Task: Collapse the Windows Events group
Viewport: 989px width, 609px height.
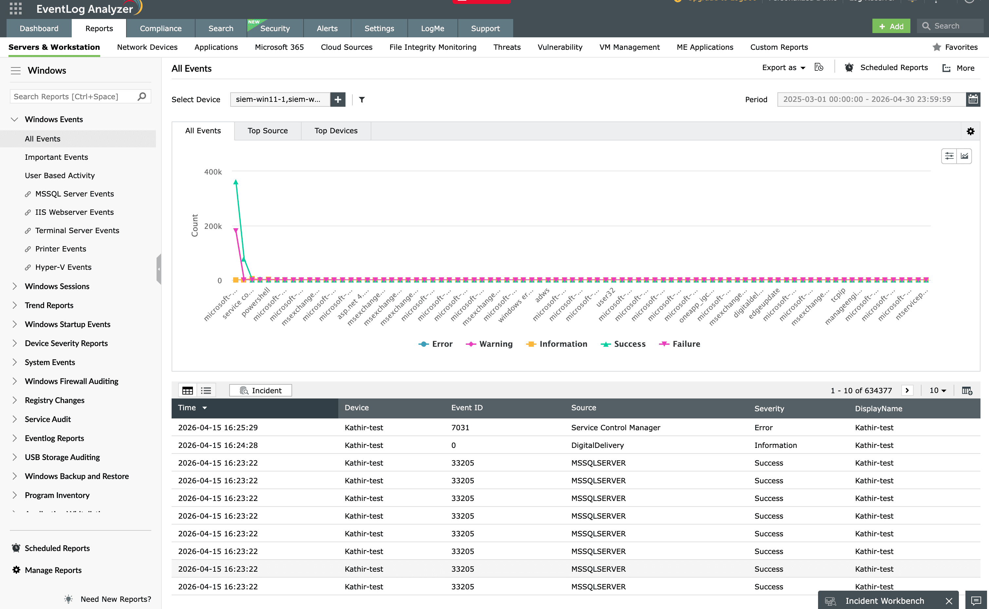Action: tap(14, 119)
